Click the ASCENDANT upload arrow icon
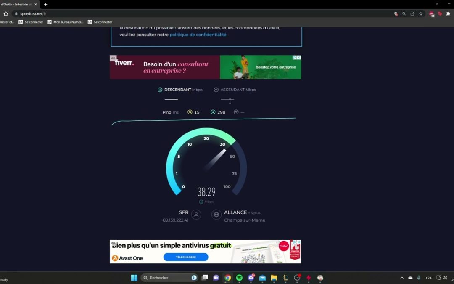 click(216, 90)
